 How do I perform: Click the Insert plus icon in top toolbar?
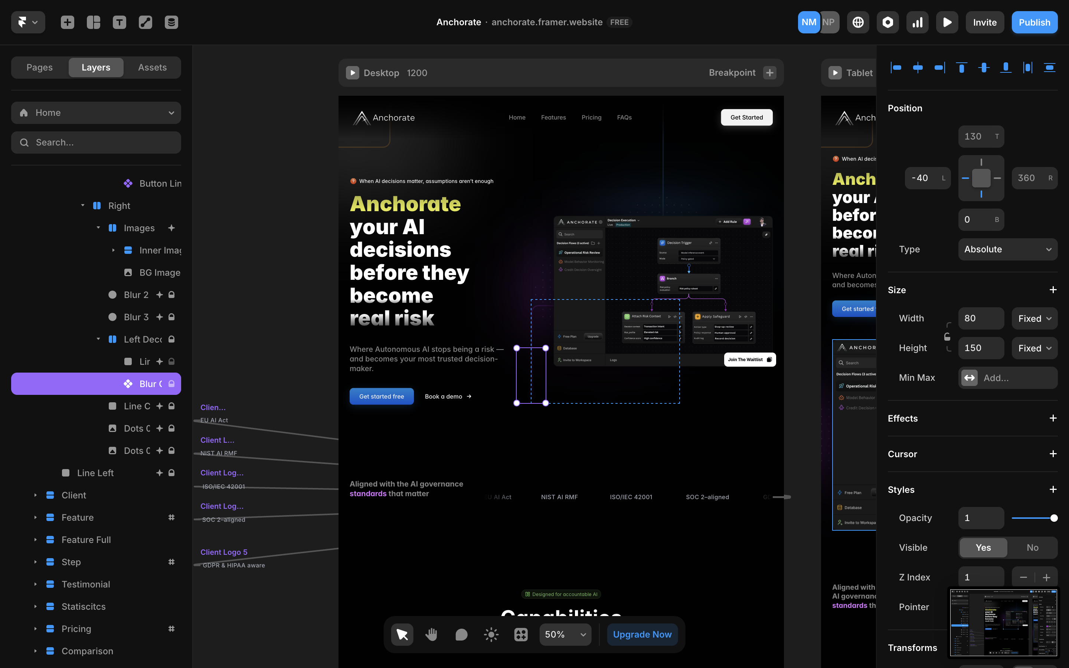pos(67,22)
